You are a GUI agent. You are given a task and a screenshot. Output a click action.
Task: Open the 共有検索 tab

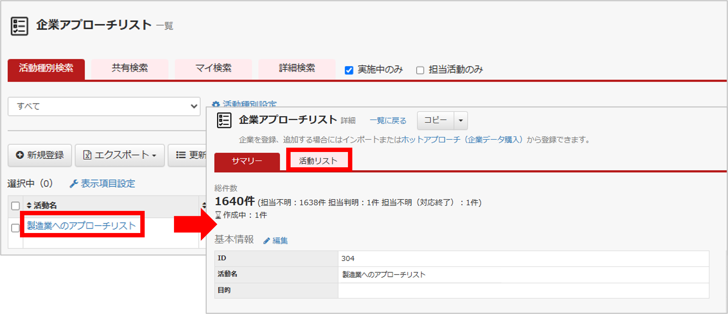130,69
